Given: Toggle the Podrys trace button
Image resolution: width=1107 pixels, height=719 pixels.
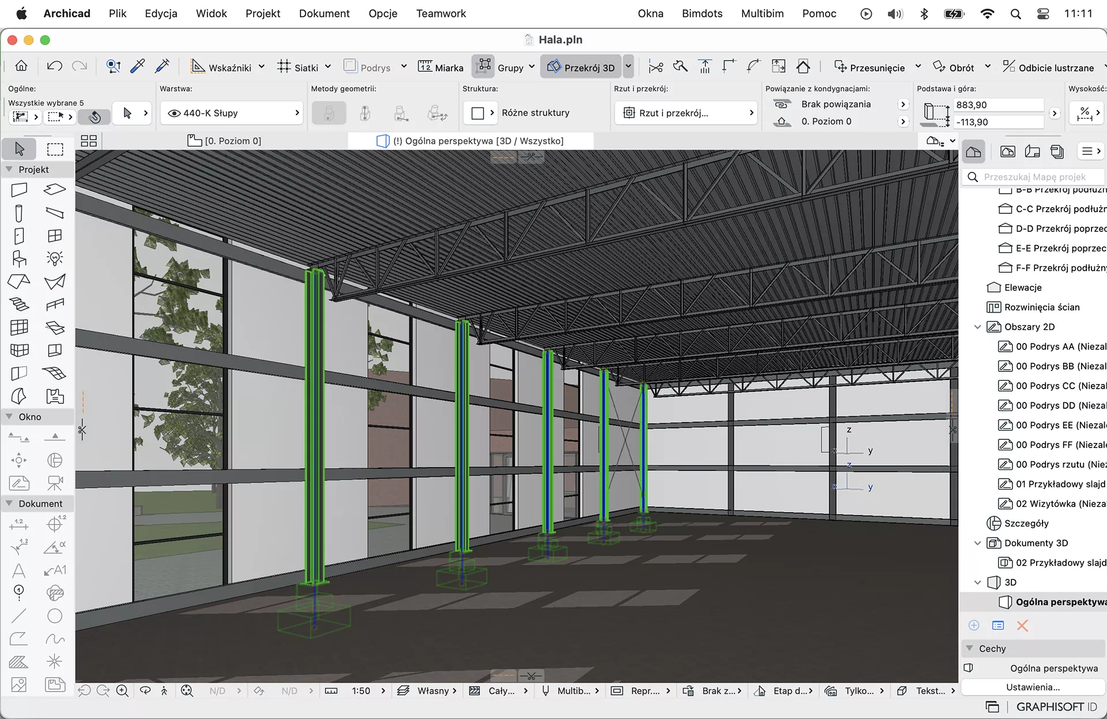Looking at the screenshot, I should pos(367,67).
